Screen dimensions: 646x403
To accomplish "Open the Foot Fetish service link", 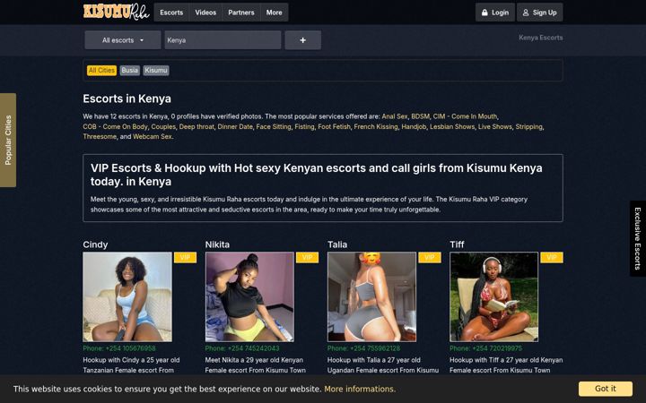I will click(x=334, y=126).
